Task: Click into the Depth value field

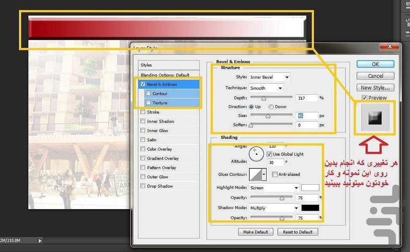Action: (307, 98)
